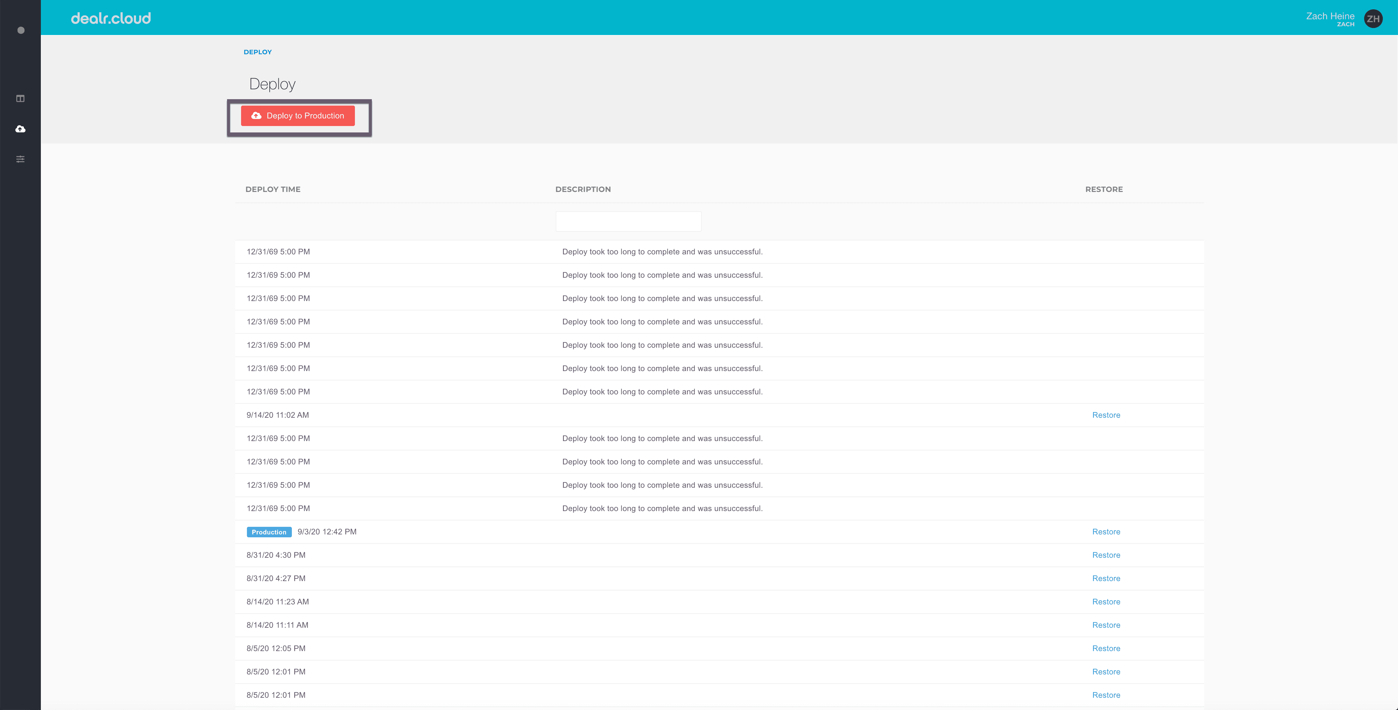This screenshot has height=710, width=1398.
Task: Click the Production badge label
Action: pos(269,532)
